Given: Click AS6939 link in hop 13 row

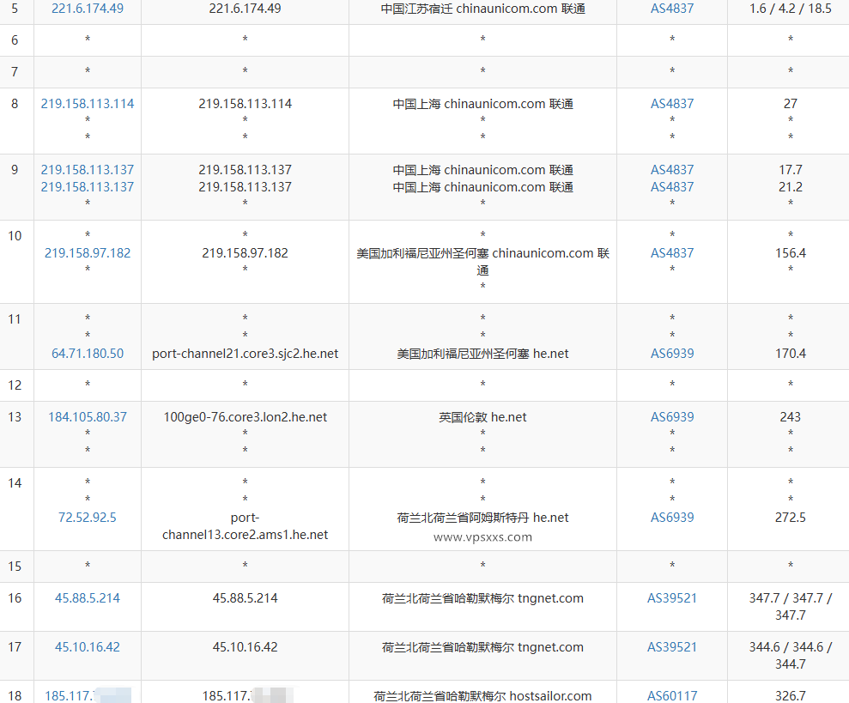Looking at the screenshot, I should coord(672,416).
